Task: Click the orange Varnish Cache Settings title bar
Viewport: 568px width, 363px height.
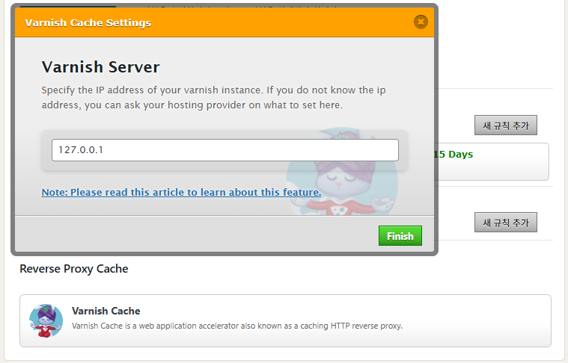Action: pyautogui.click(x=225, y=22)
